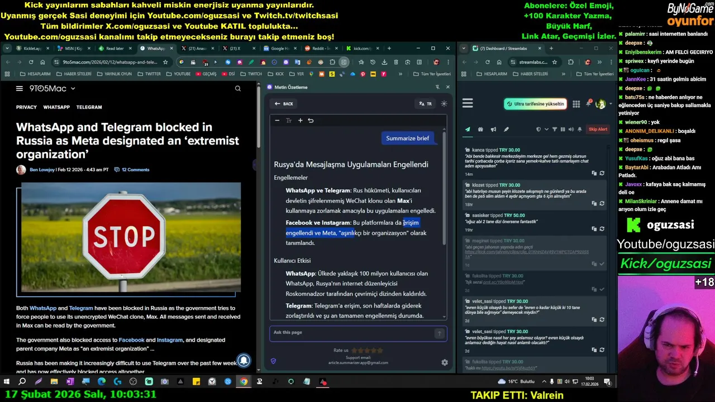The image size is (715, 402).
Task: Click the text size Tr icon
Action: (289, 121)
